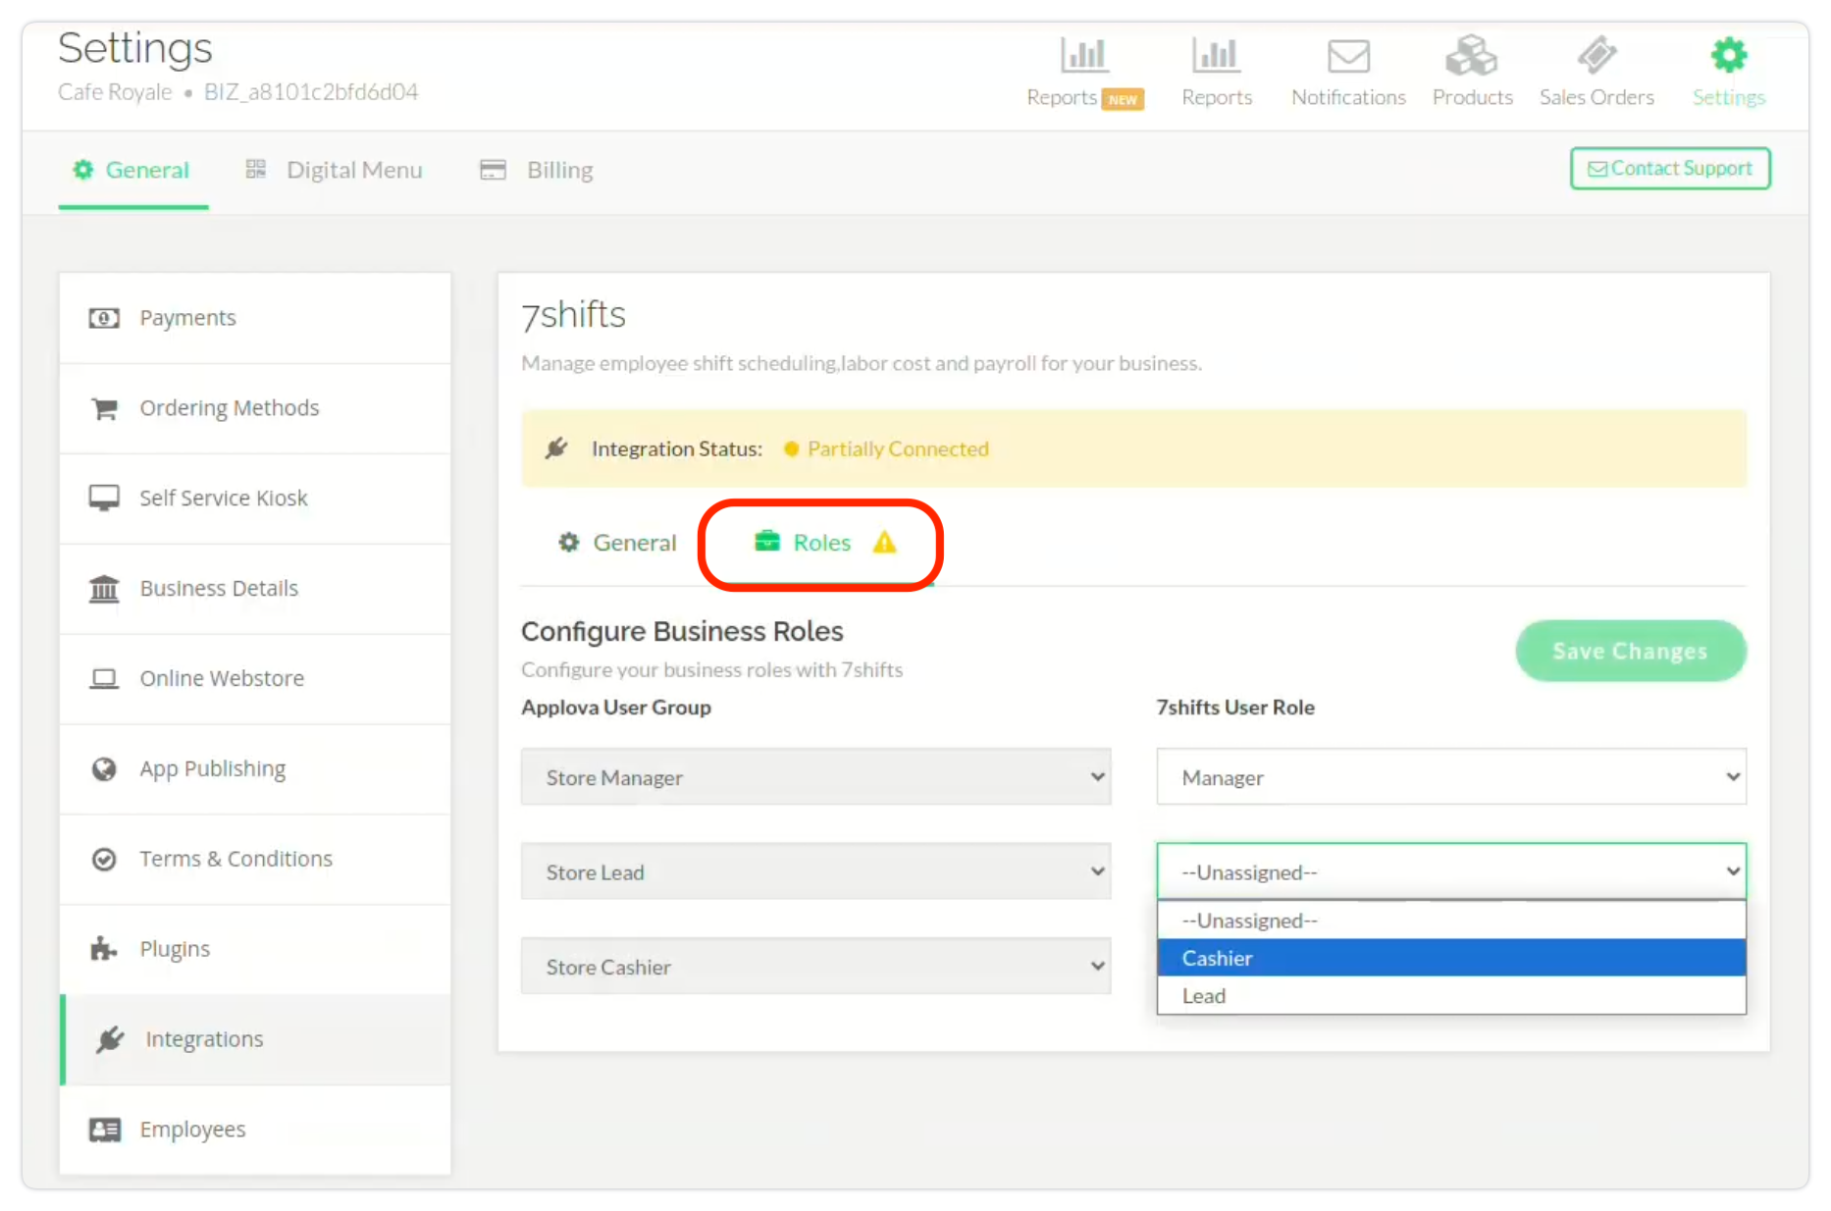Click the Contact Support button
Image resolution: width=1831 pixels, height=1211 pixels.
1670,168
